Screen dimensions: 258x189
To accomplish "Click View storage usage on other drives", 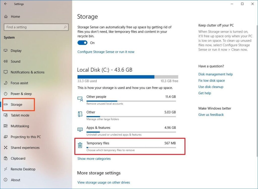I will tap(104, 182).
